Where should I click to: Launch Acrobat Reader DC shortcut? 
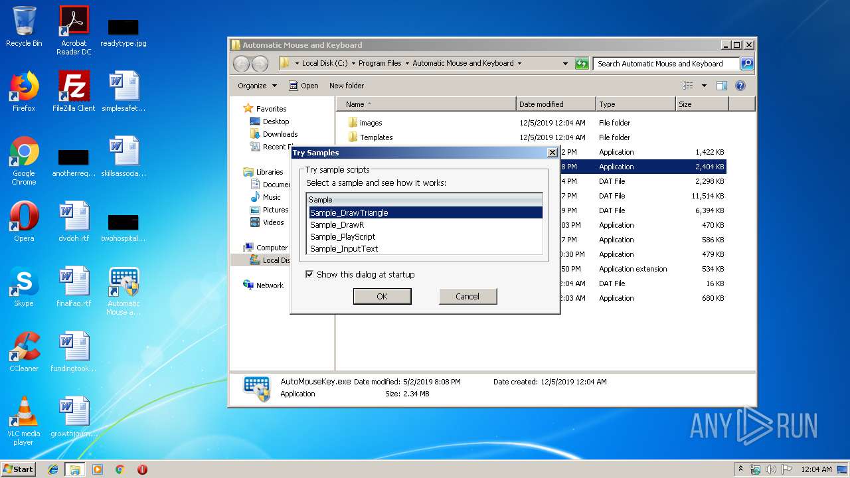[74, 30]
